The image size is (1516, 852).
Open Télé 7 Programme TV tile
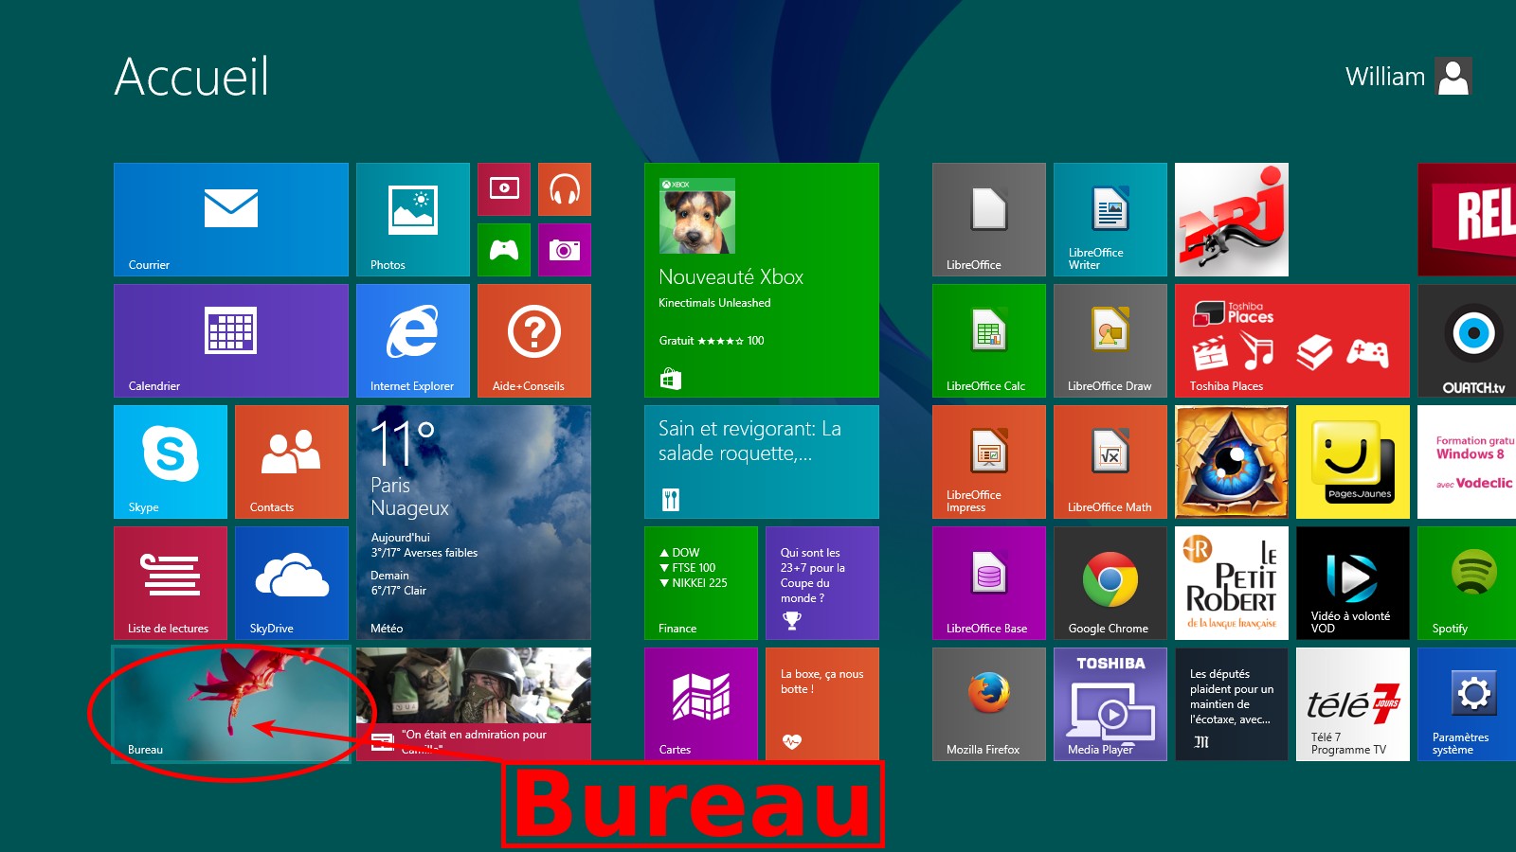click(1353, 704)
